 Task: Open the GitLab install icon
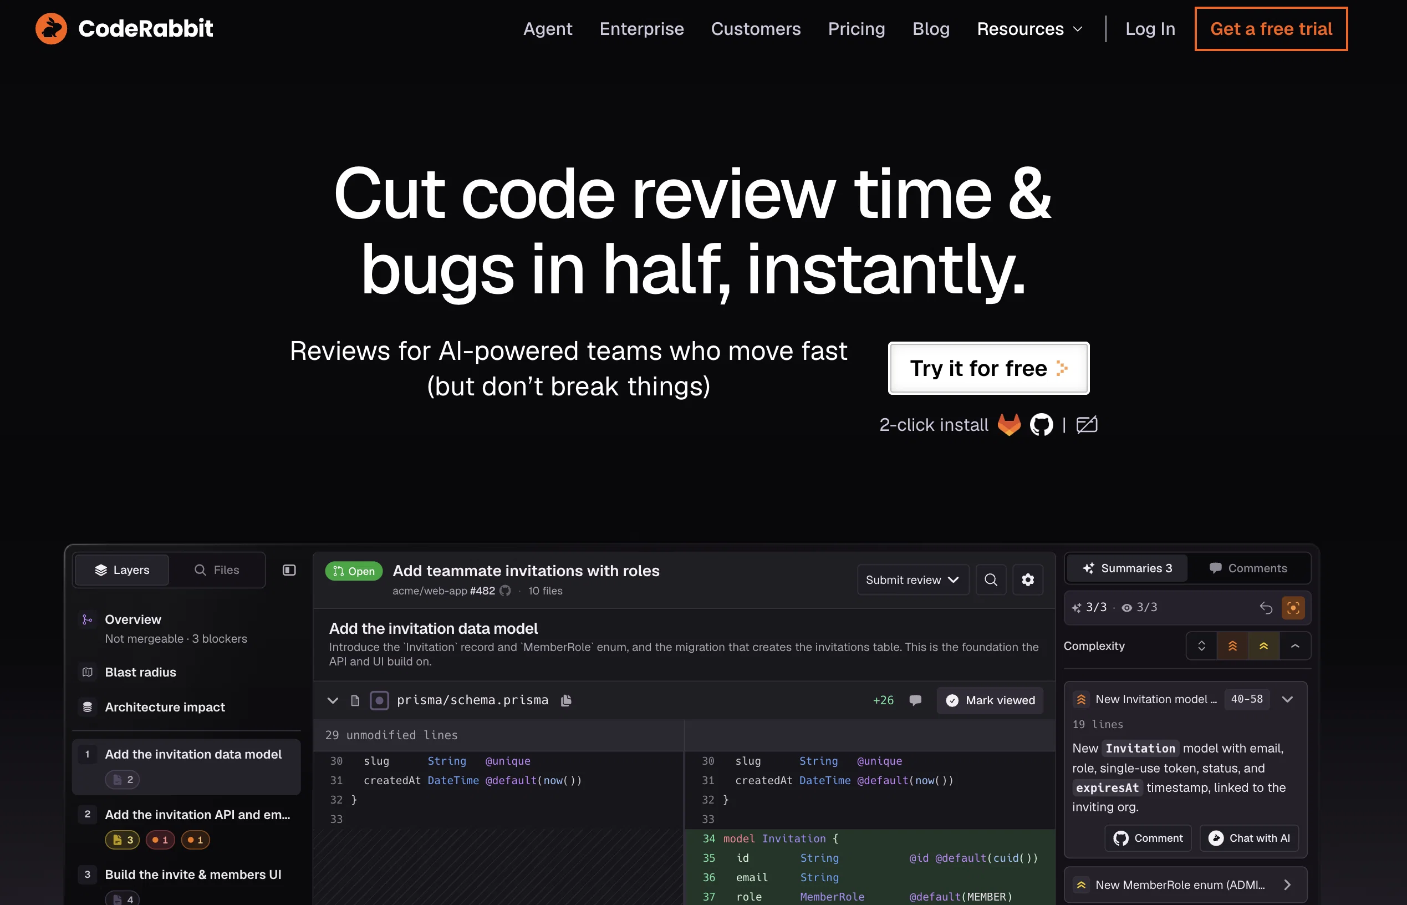coord(1010,424)
